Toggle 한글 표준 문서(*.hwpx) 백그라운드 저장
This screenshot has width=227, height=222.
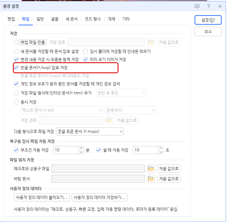16,76
